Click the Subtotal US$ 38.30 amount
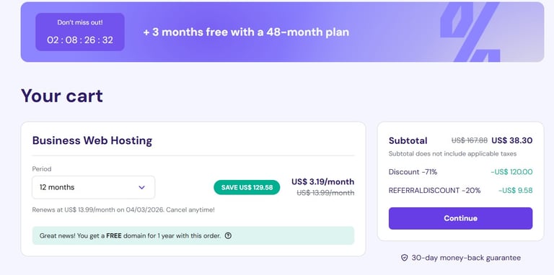The height and width of the screenshot is (275, 554). pyautogui.click(x=511, y=140)
